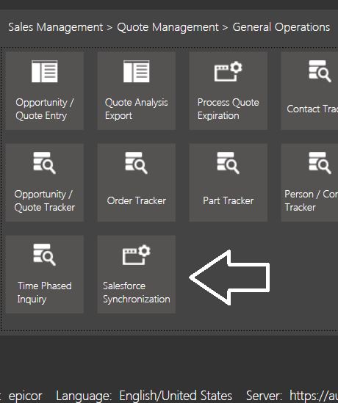
Task: Select the General Operations breadcrumb
Action: coord(281,27)
